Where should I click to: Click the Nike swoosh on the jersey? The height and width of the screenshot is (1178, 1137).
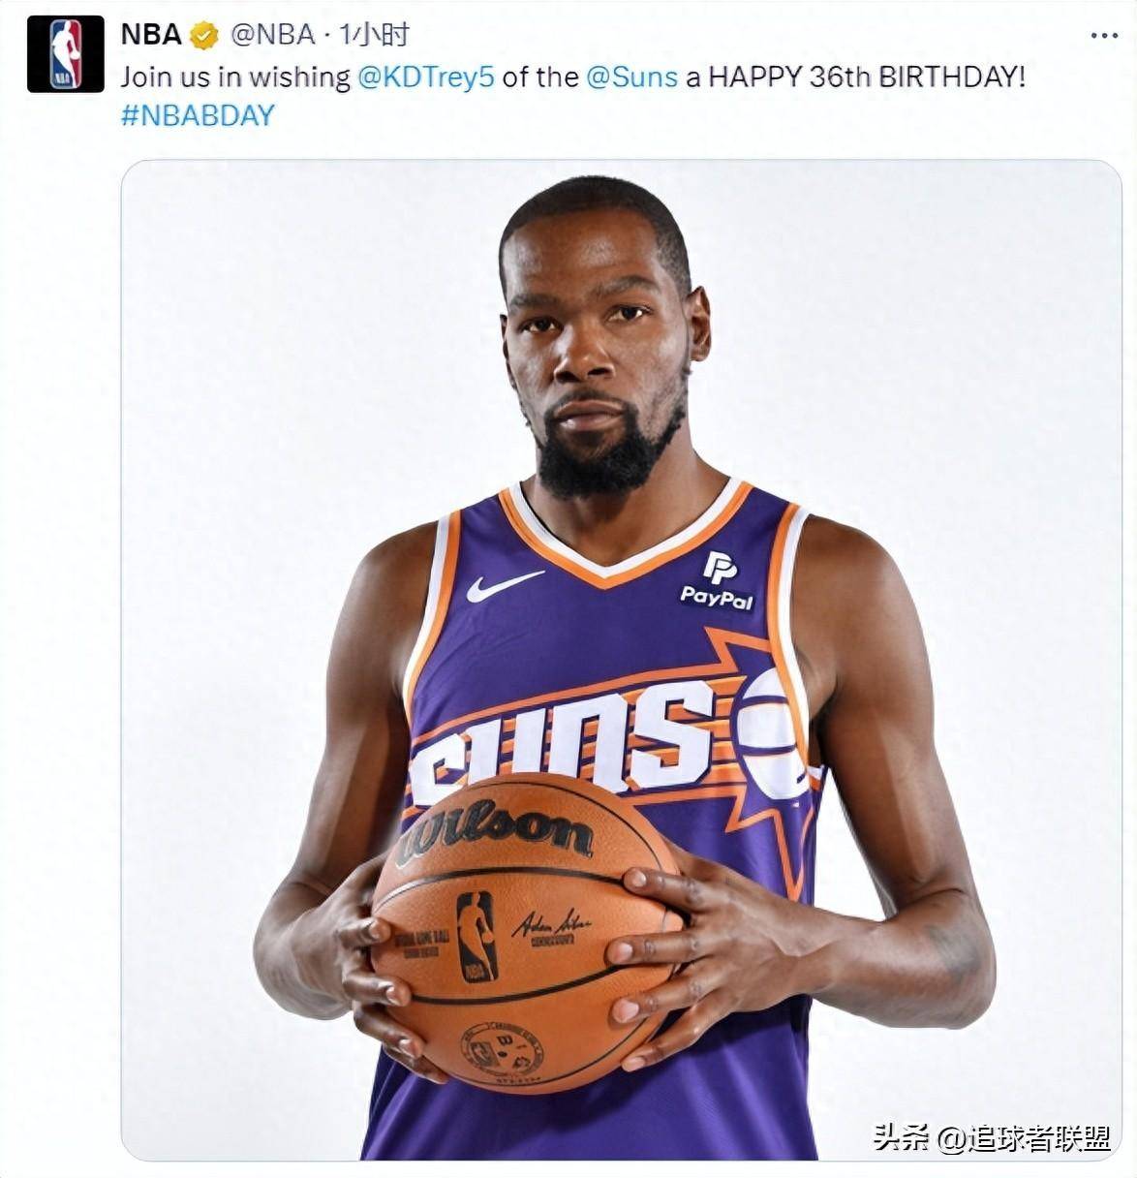[x=504, y=585]
